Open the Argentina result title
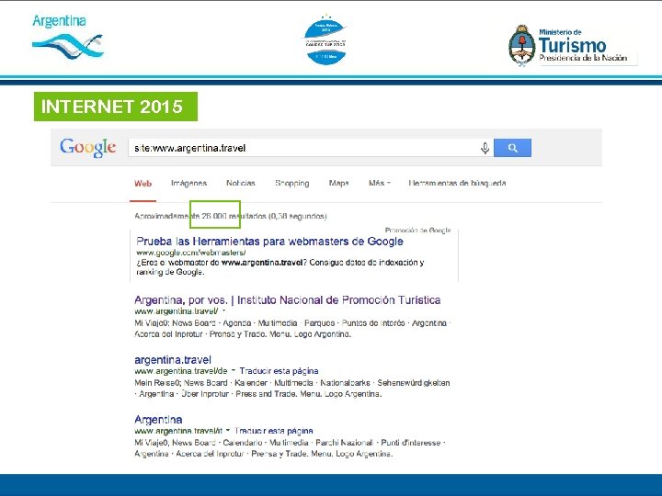662x496 pixels. point(158,420)
